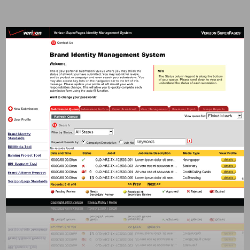Click the New Submission plus icon
This screenshot has width=250, height=250.
click(x=10, y=109)
